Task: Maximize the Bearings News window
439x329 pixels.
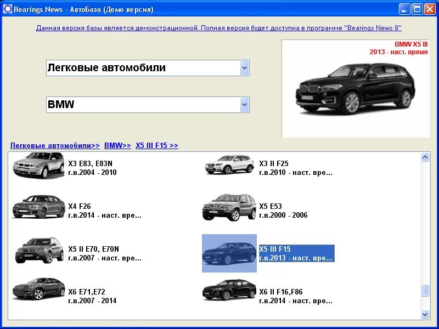Action: pos(417,9)
